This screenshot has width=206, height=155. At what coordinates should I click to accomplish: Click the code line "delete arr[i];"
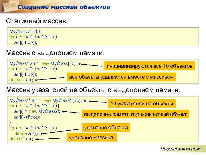(x=26, y=133)
